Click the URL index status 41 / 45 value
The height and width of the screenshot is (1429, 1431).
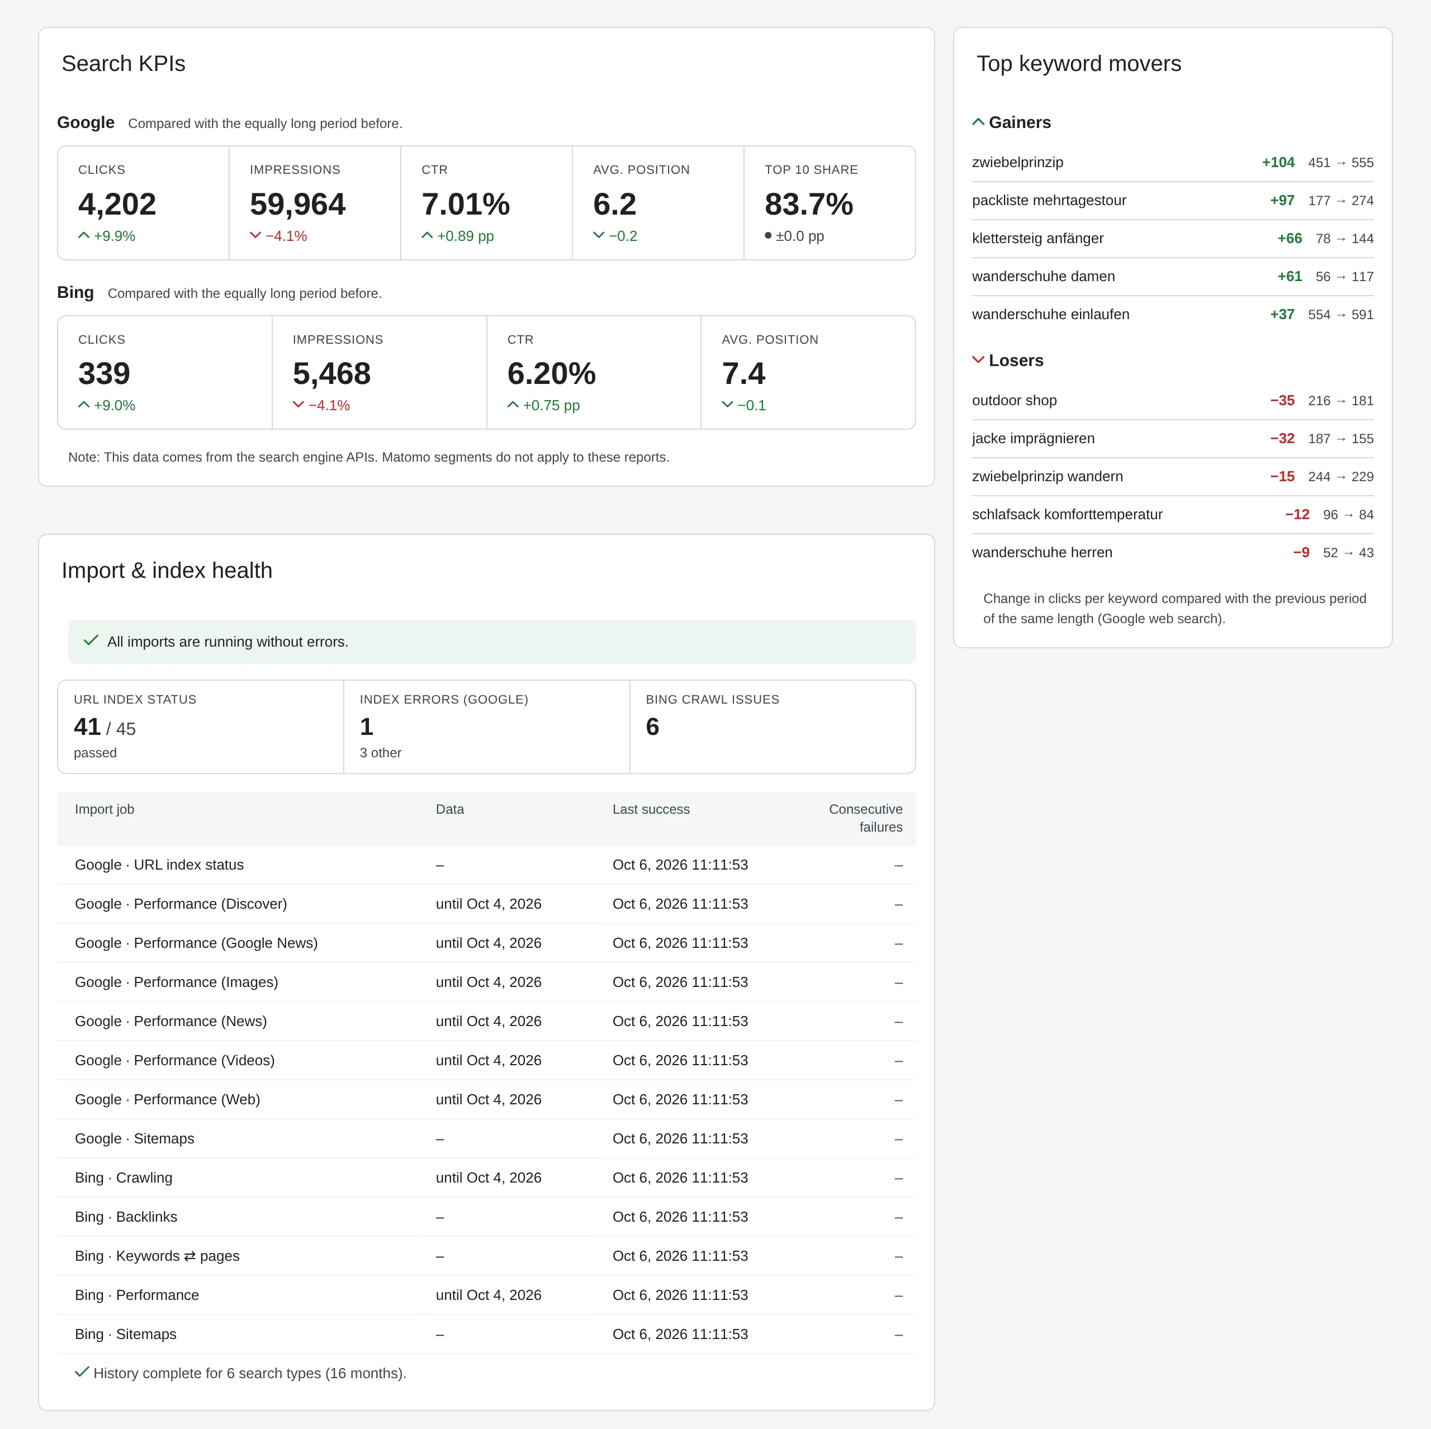pos(105,727)
